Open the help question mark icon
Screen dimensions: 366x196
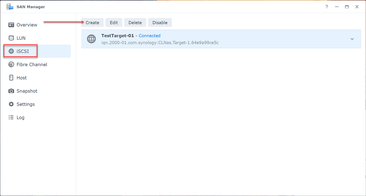point(326,7)
